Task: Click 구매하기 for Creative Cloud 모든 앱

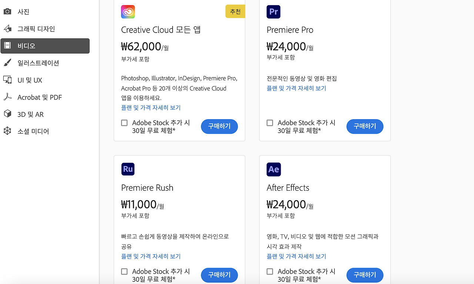Action: pyautogui.click(x=219, y=126)
